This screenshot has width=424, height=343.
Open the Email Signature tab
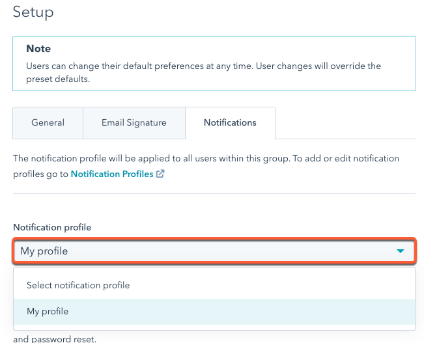[134, 122]
